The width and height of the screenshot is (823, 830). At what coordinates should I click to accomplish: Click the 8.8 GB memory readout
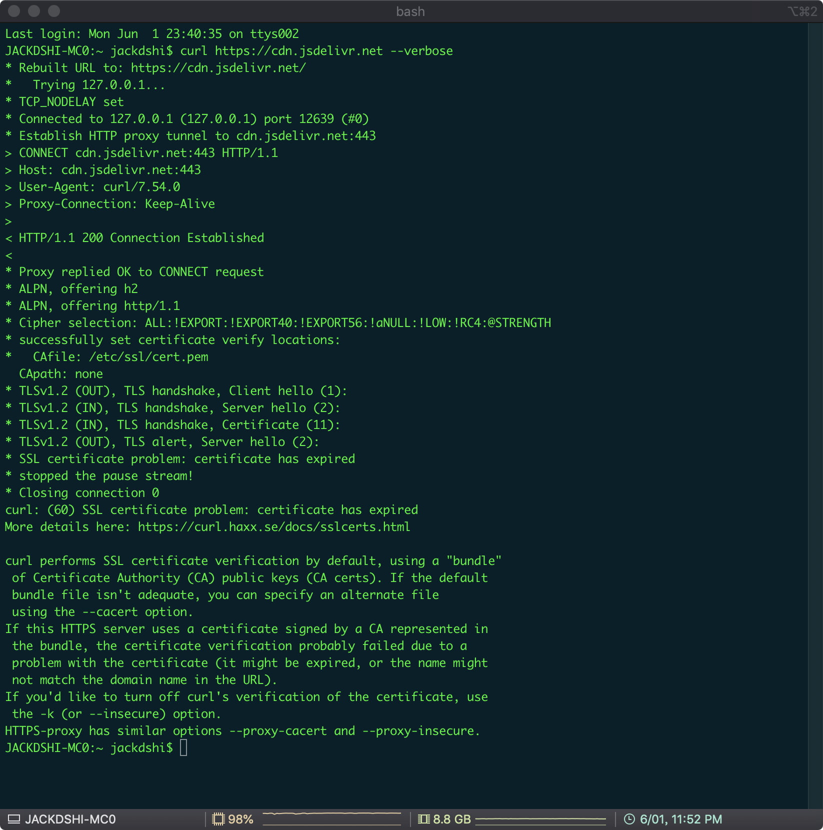(x=451, y=819)
